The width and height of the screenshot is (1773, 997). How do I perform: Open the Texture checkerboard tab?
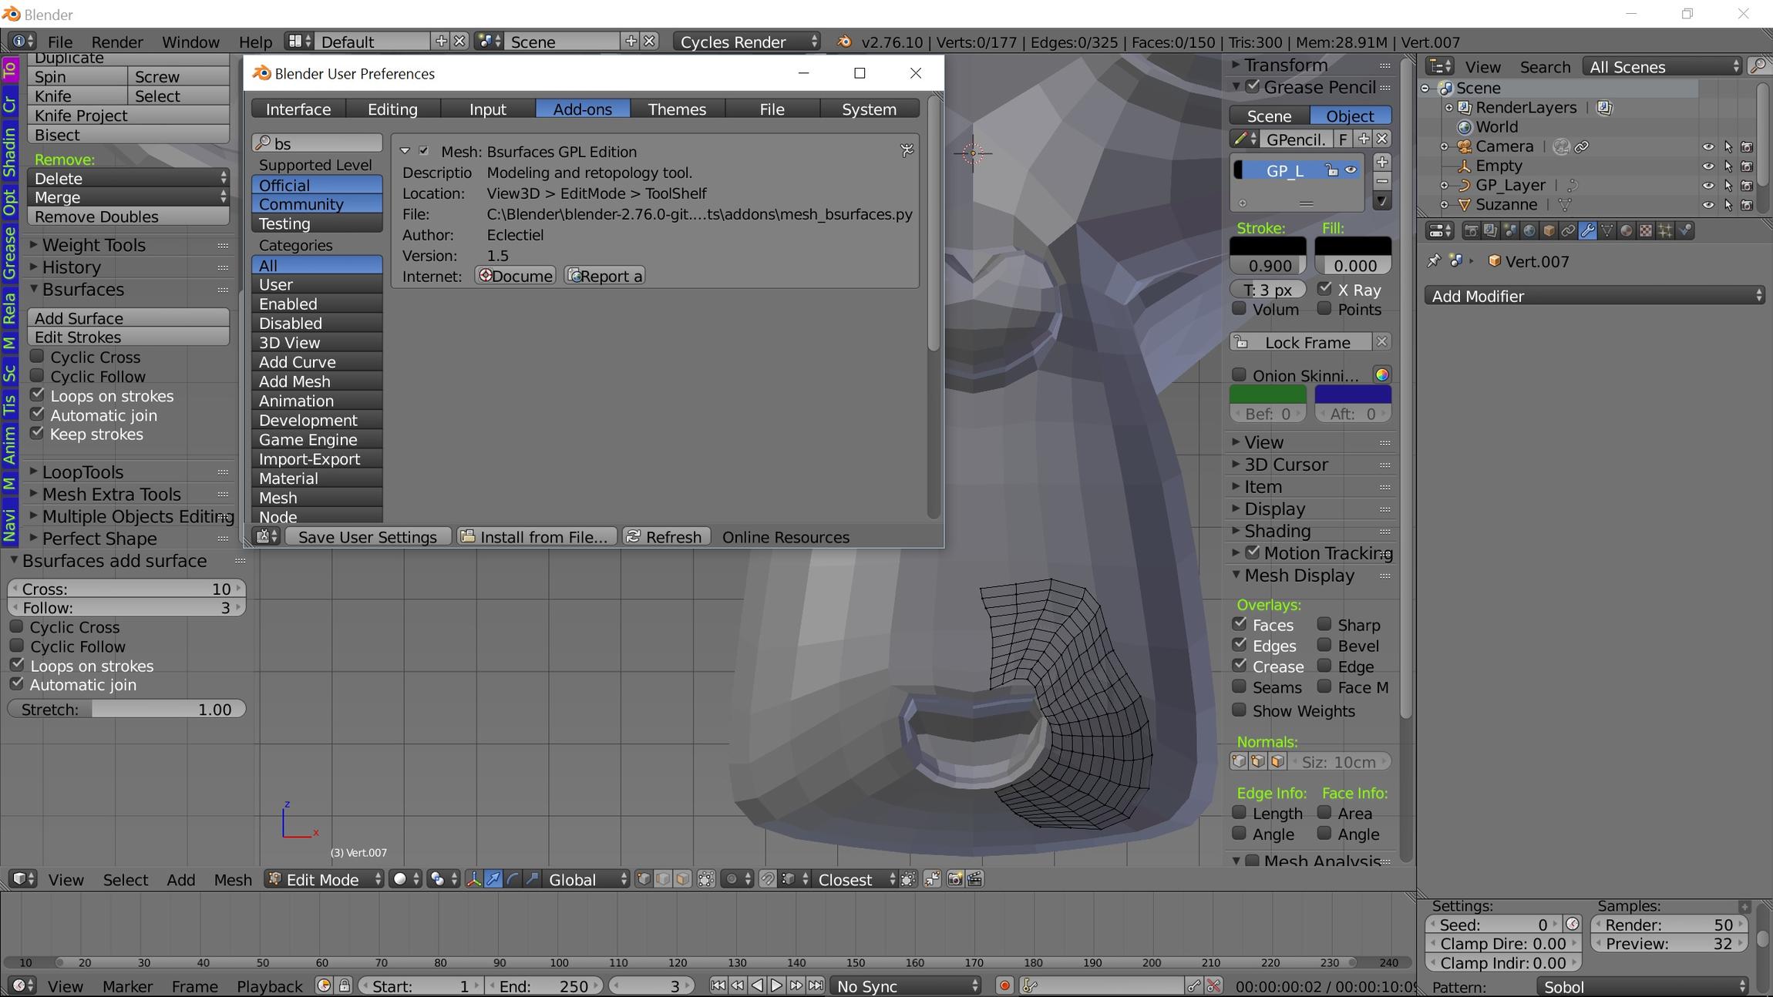point(1645,230)
